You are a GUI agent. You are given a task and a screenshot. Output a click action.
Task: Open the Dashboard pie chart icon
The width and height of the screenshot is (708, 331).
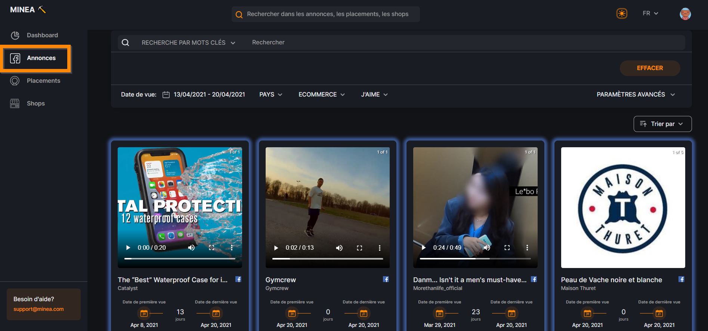tap(15, 35)
